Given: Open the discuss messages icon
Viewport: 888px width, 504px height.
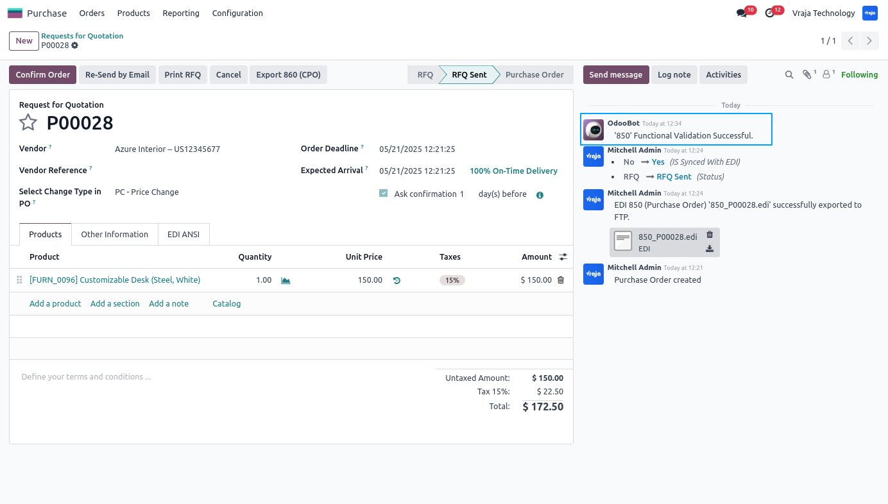Looking at the screenshot, I should (x=742, y=13).
